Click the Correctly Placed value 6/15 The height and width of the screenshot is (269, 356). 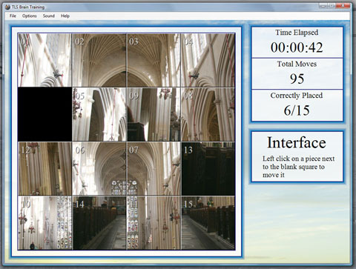click(x=297, y=110)
